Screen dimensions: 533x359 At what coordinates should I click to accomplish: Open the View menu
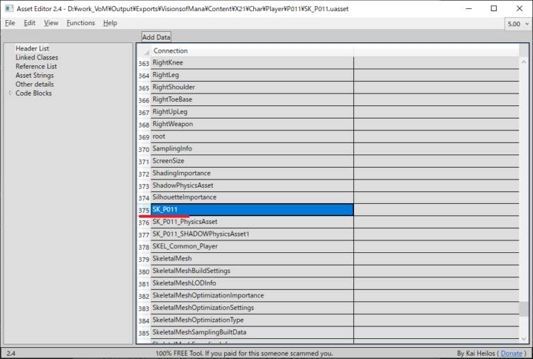[51, 23]
